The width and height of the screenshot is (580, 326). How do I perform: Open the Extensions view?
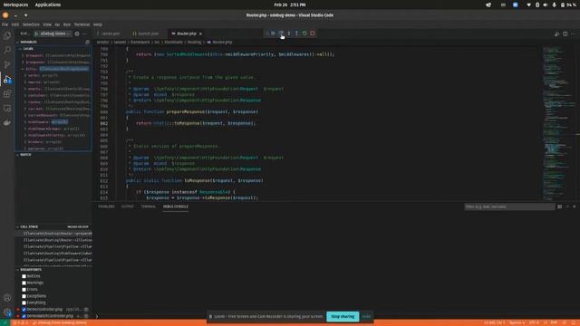(7, 94)
